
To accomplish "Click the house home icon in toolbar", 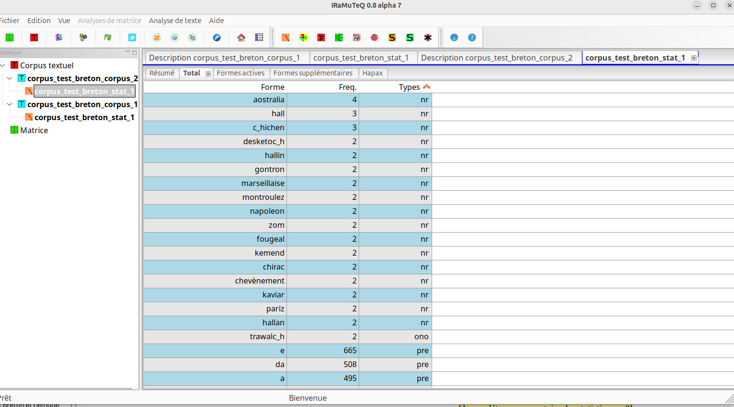I will pos(241,37).
